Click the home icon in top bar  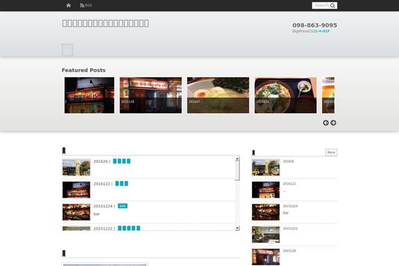68,5
